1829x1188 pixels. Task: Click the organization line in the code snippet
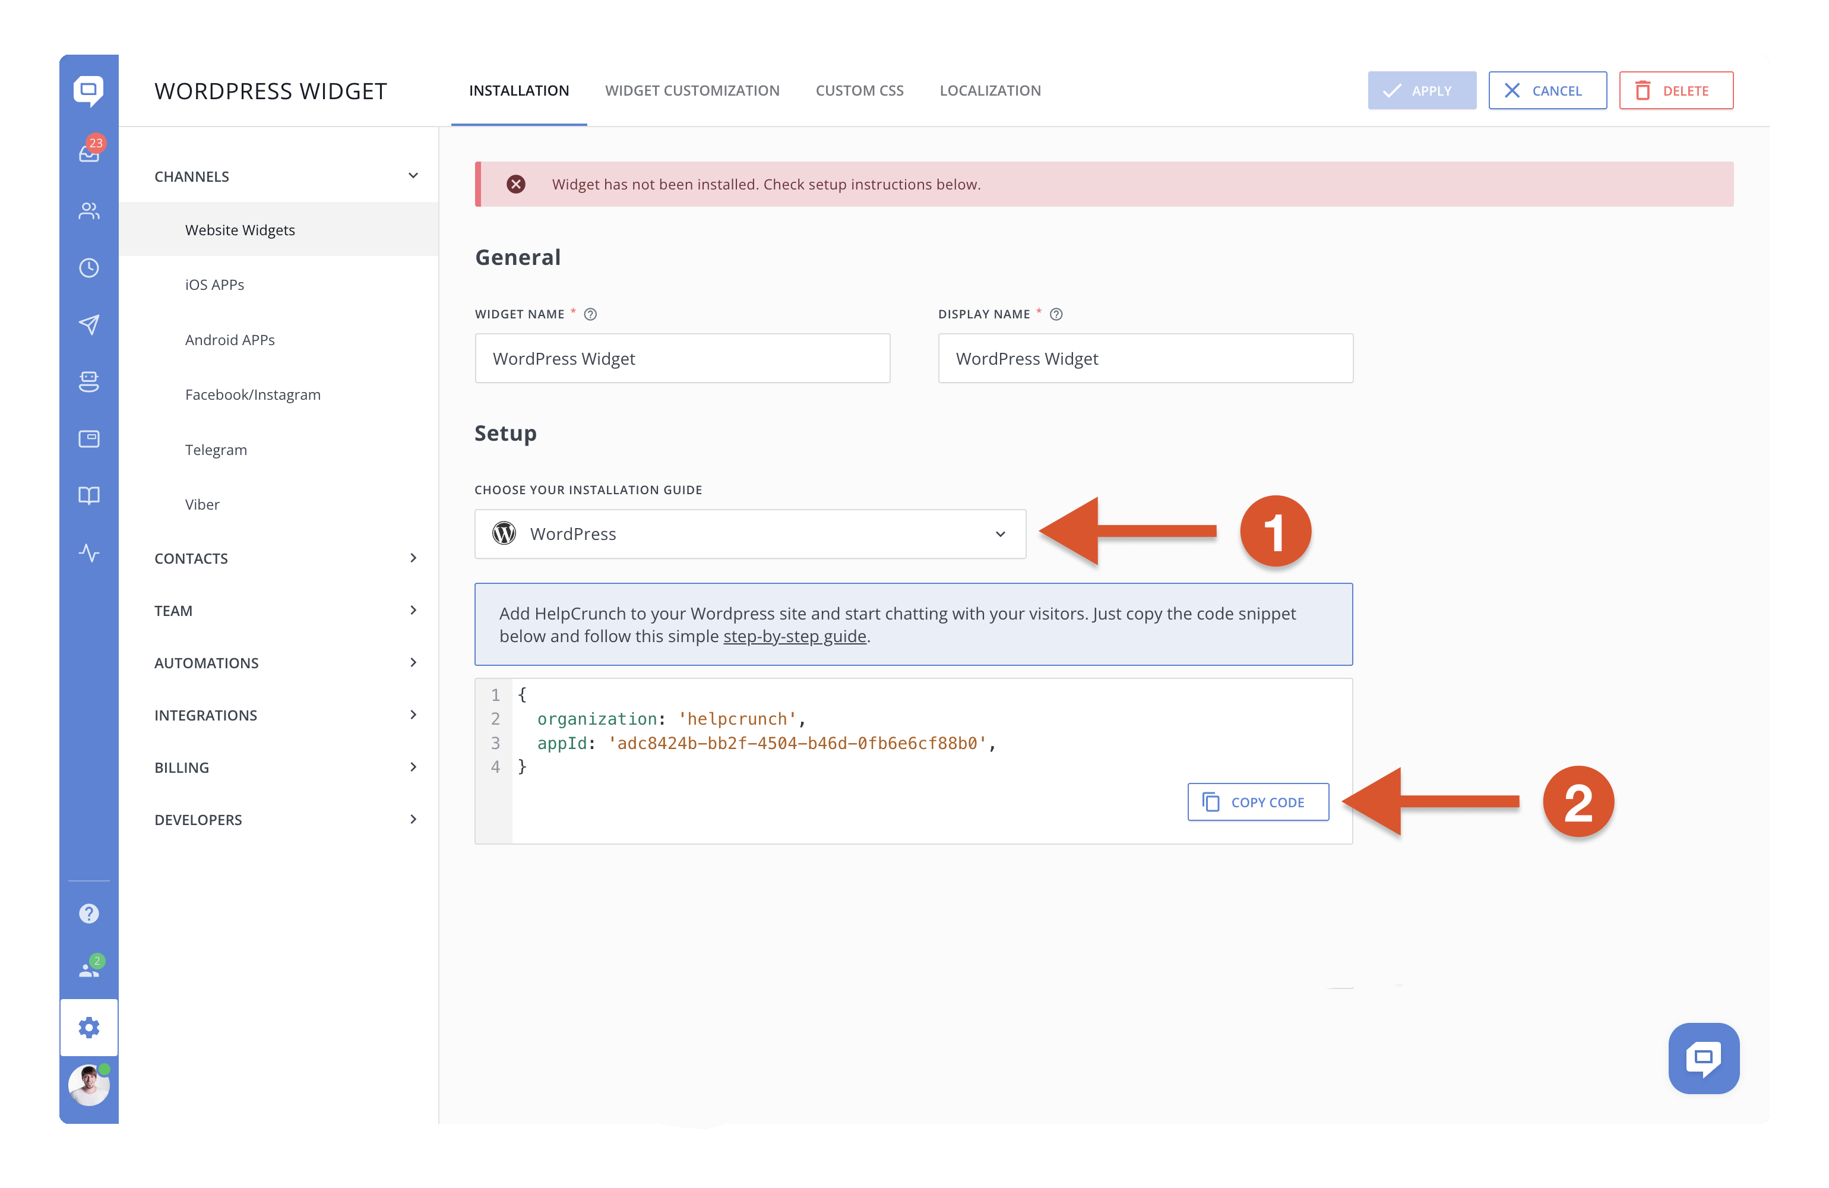[x=671, y=719]
